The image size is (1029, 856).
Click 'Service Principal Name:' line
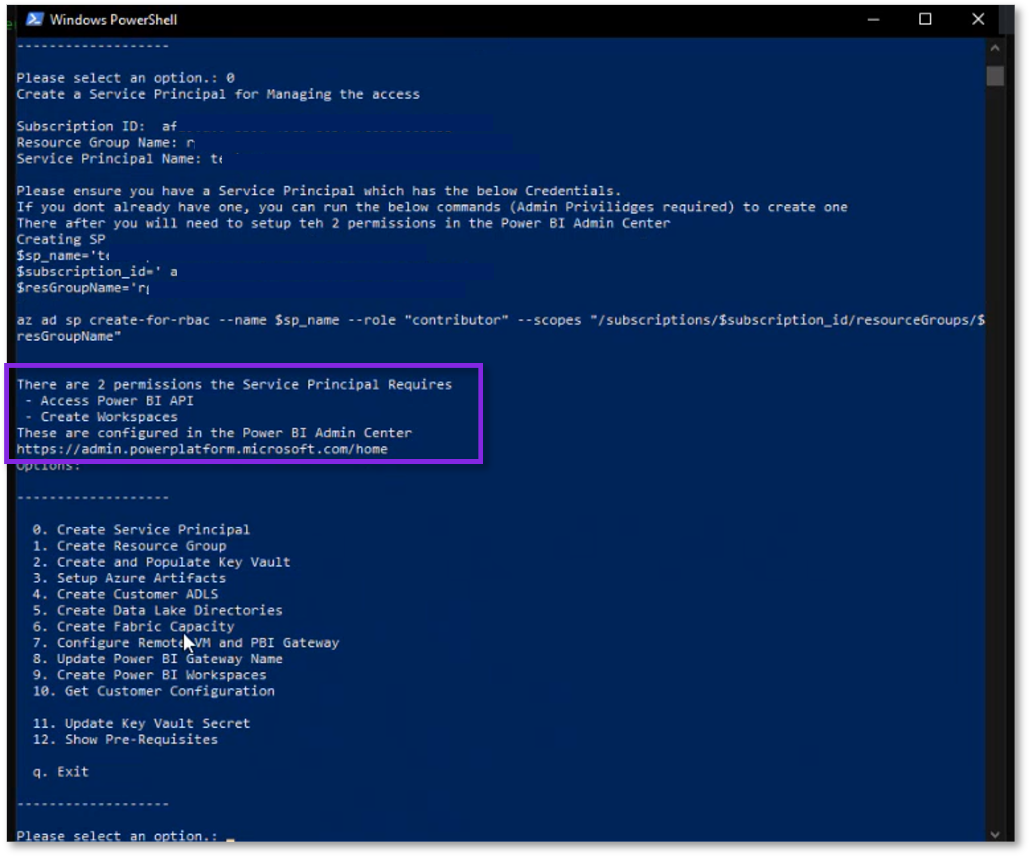click(120, 159)
